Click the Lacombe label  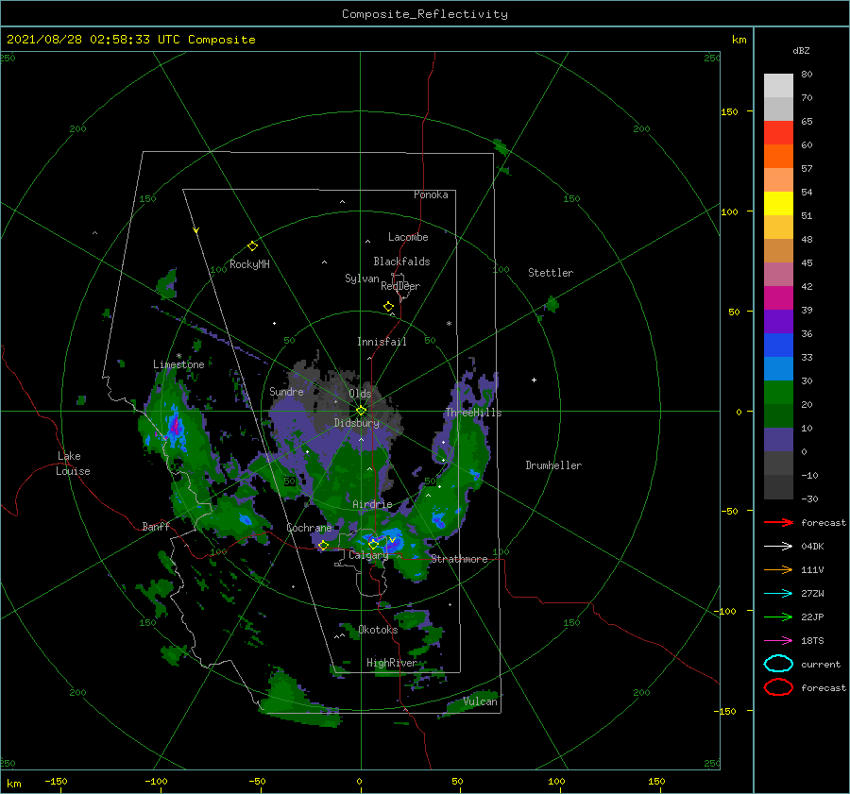coord(408,237)
